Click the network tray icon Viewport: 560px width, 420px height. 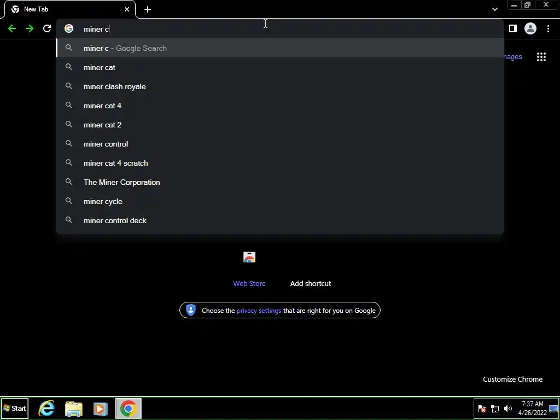(495, 409)
